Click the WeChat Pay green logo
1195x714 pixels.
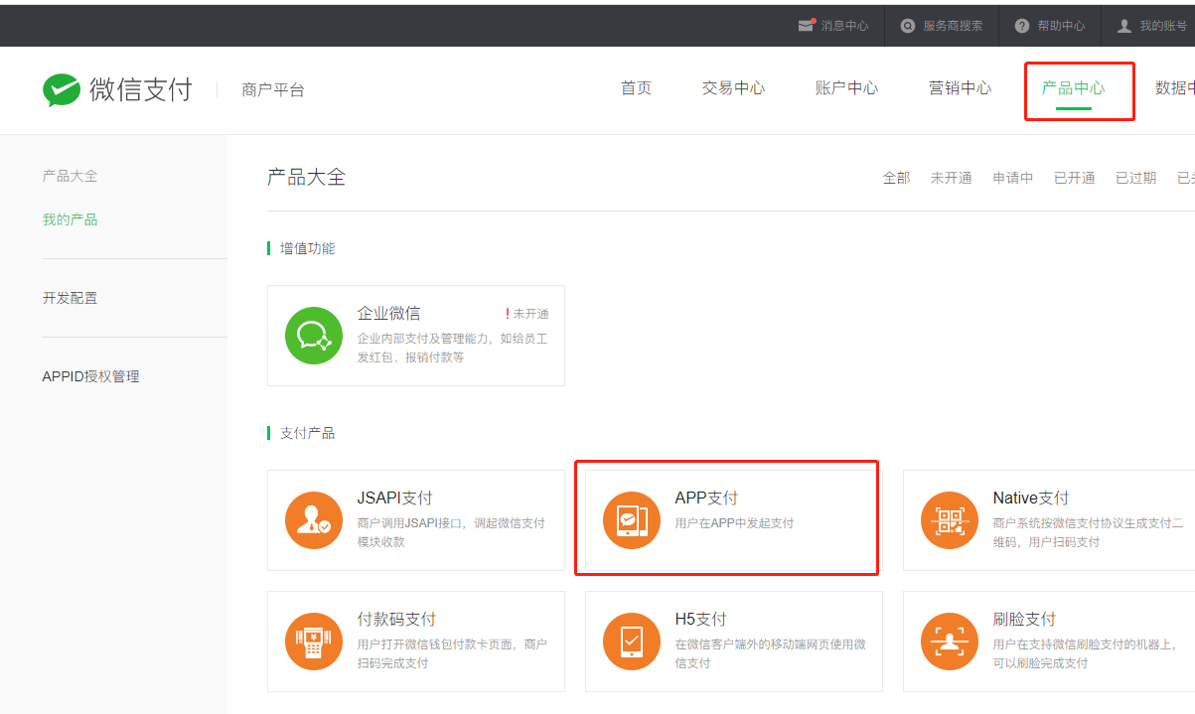(x=62, y=90)
